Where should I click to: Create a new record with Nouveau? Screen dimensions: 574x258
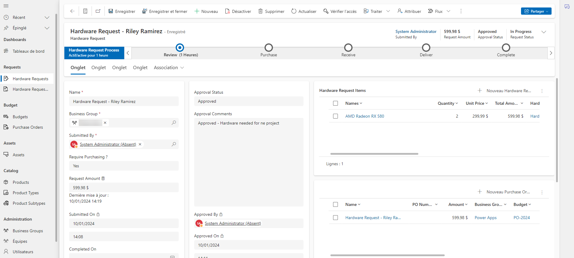coord(206,11)
